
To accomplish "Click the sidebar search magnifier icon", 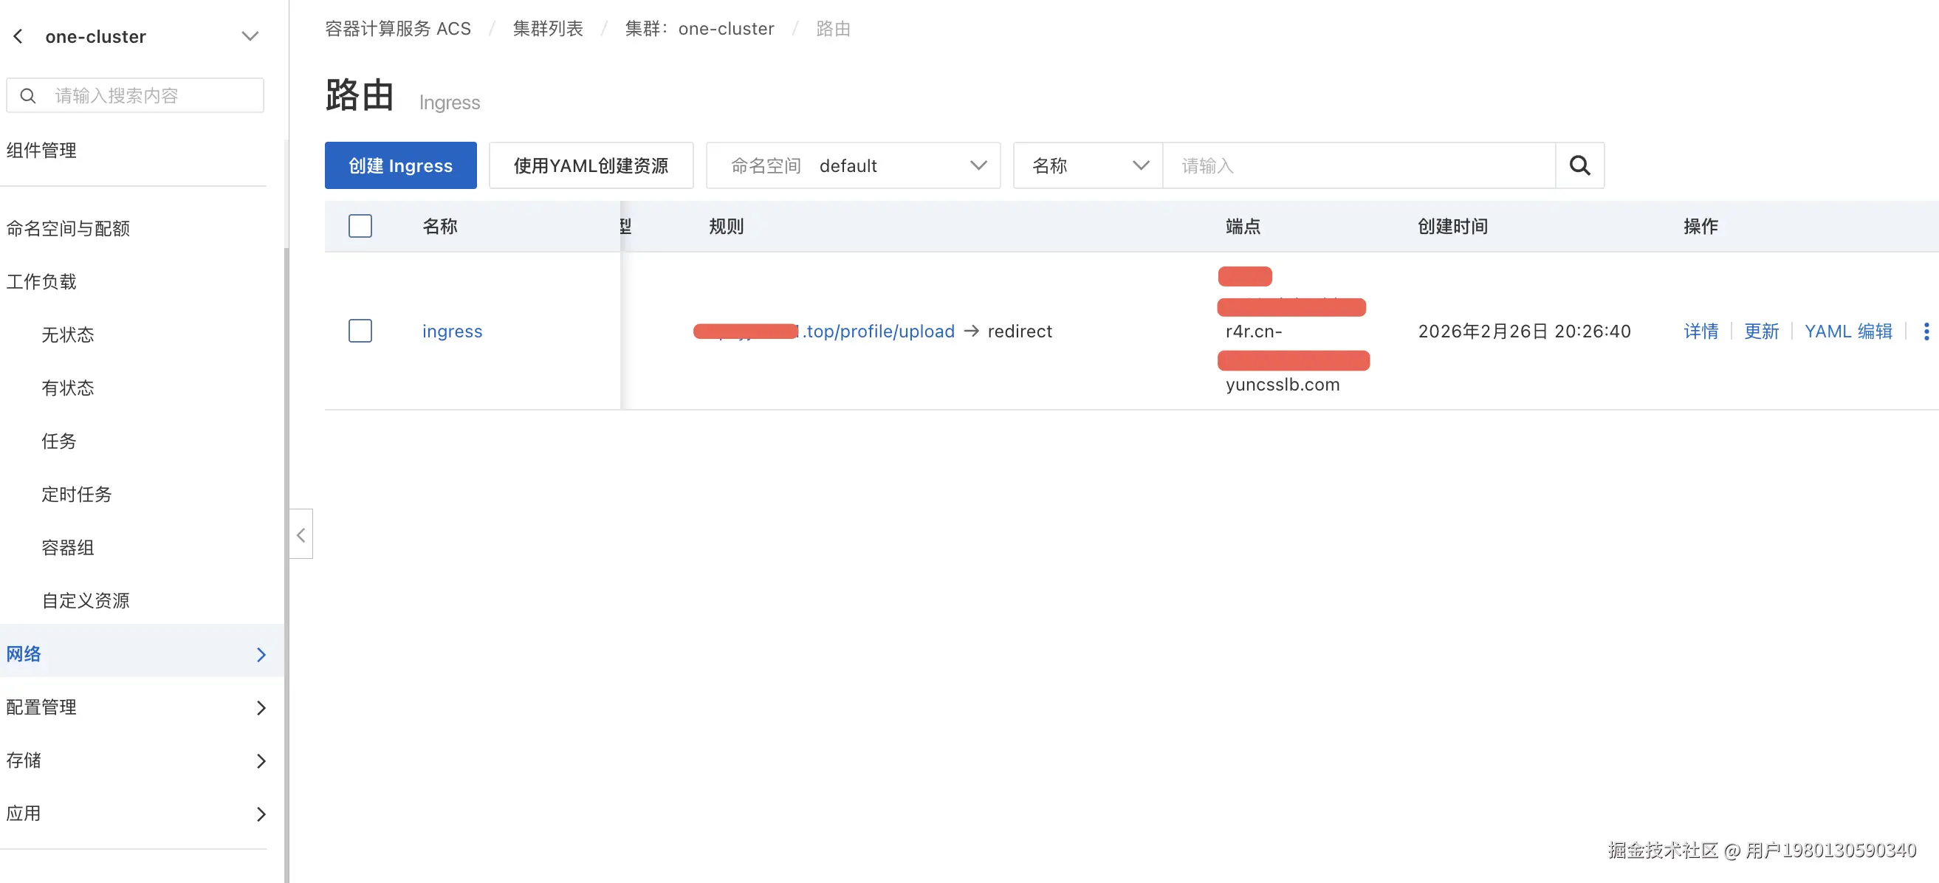I will [x=28, y=95].
